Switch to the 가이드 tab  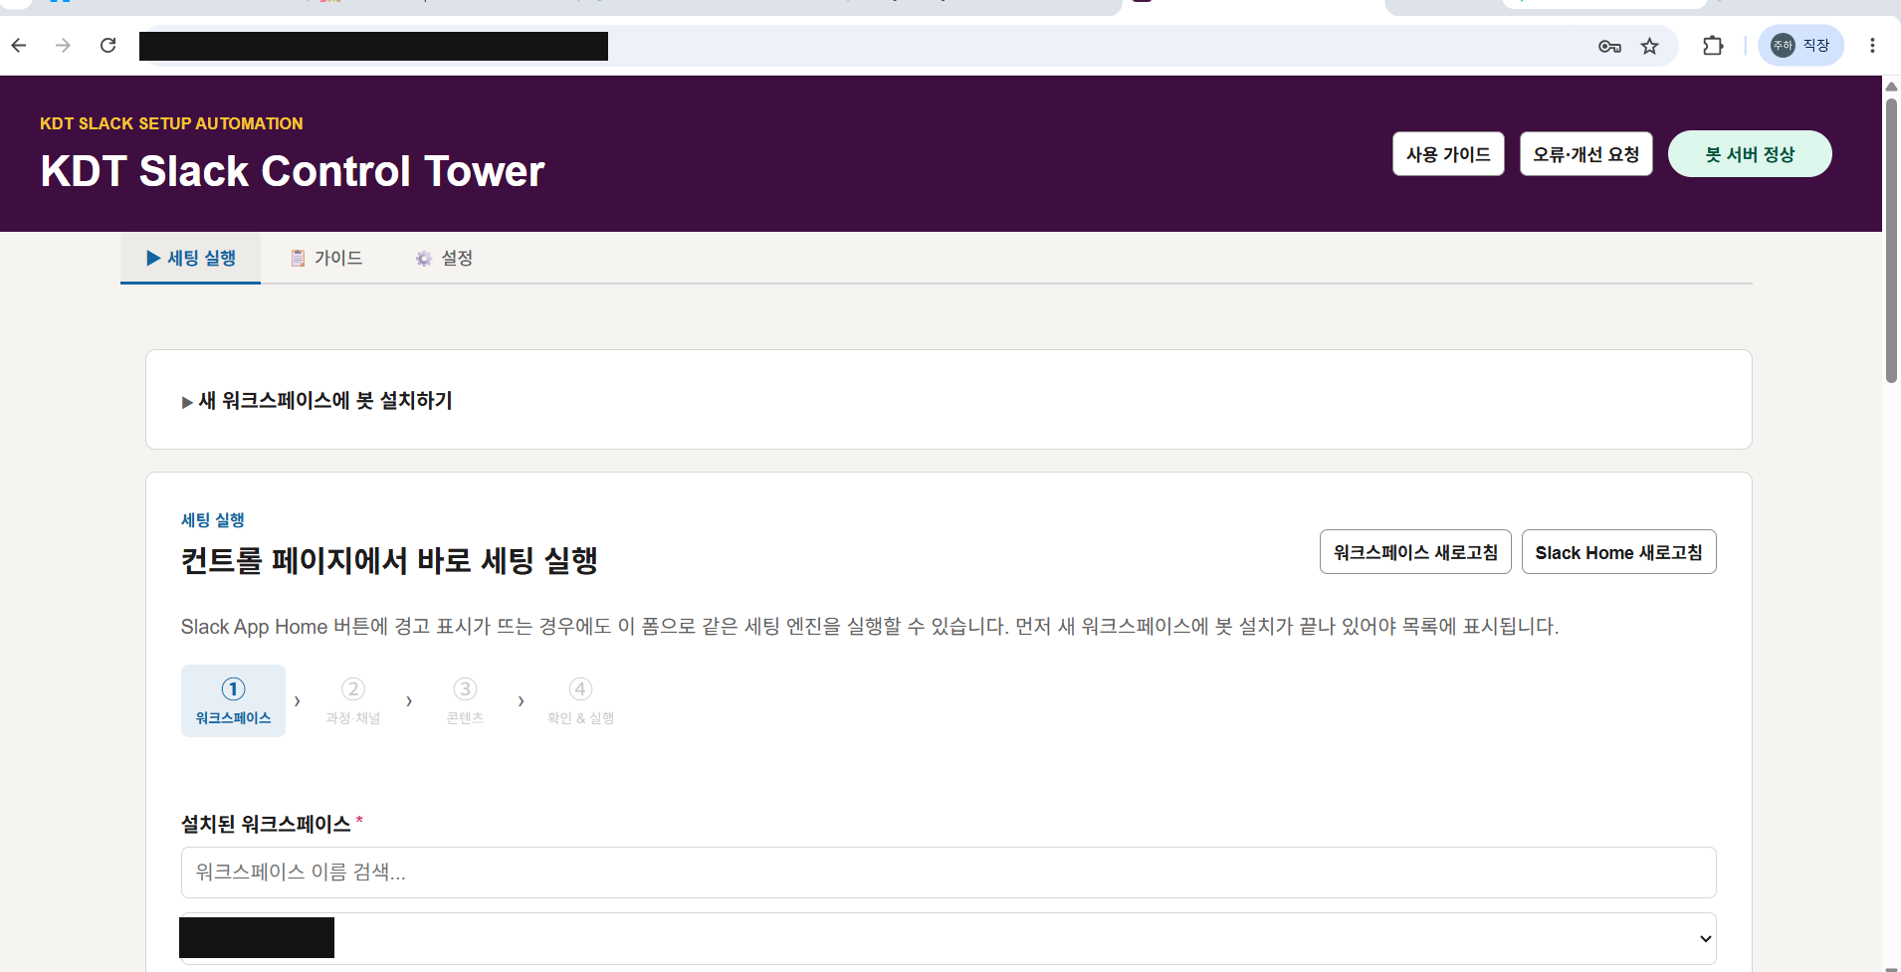pos(326,259)
